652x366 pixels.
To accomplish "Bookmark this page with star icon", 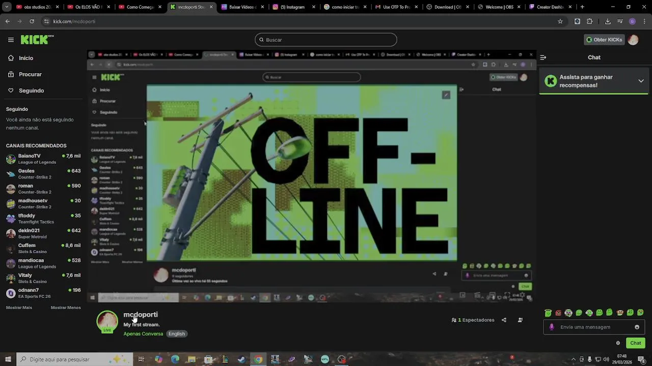I will (560, 21).
